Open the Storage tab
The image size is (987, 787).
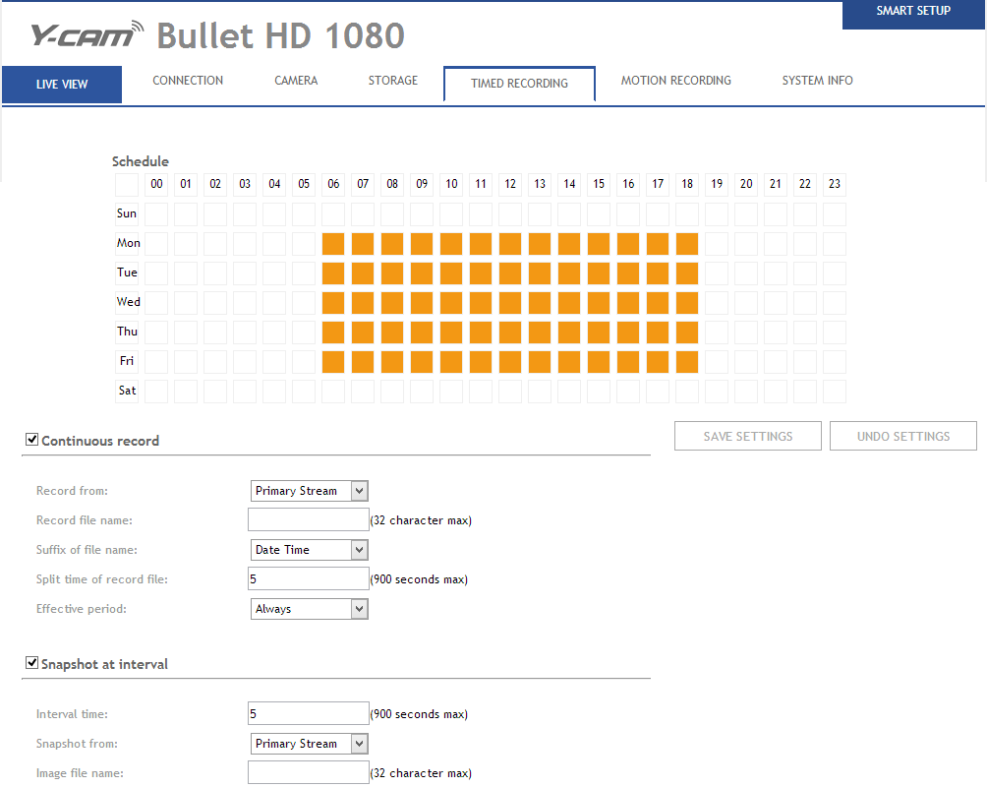tap(392, 81)
